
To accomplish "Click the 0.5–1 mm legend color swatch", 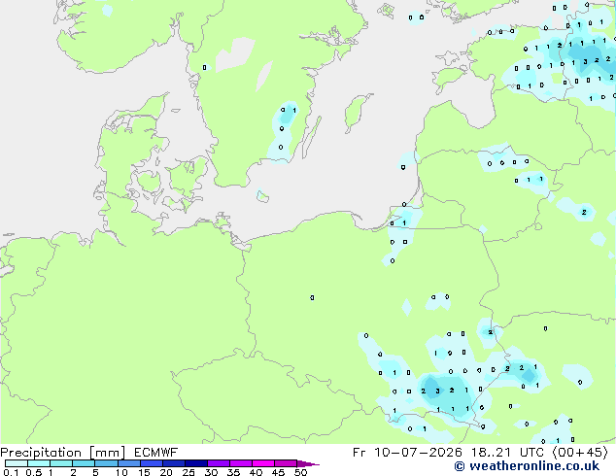I will 39,463.
